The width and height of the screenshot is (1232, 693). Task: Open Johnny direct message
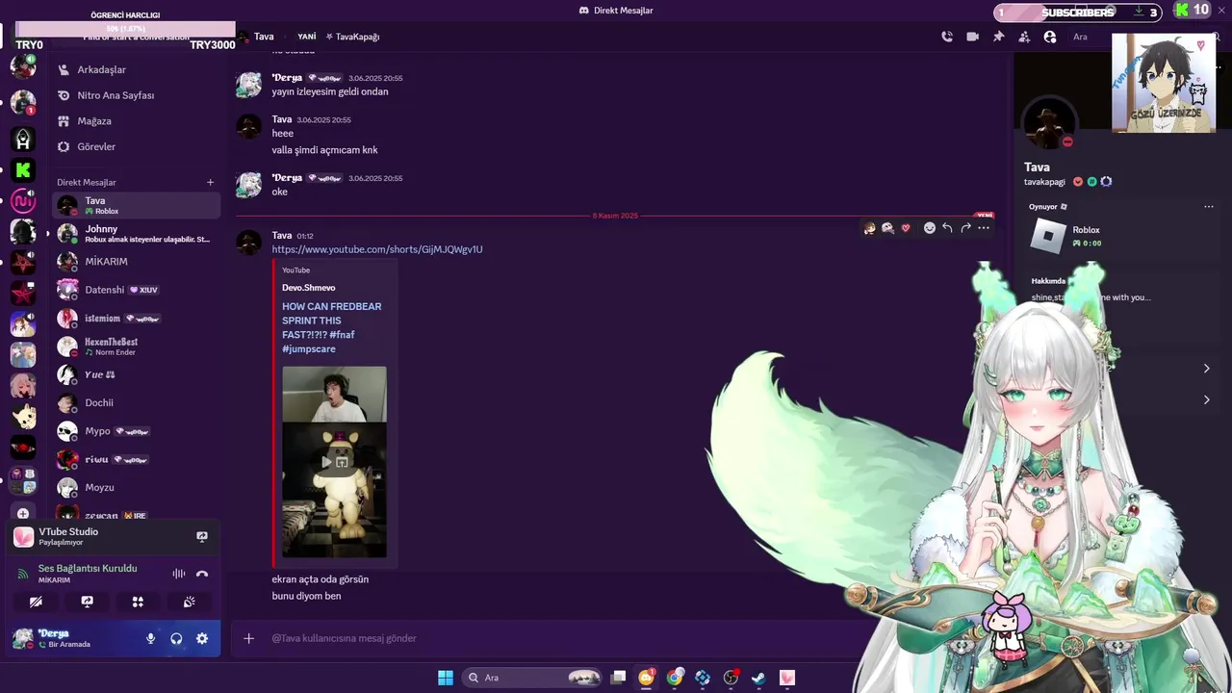[137, 234]
